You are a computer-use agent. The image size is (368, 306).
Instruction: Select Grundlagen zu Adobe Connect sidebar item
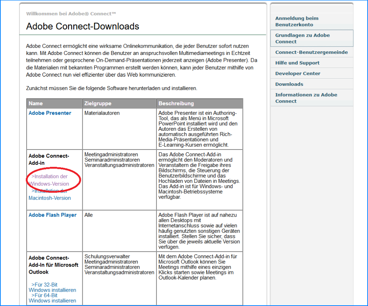click(x=302, y=38)
